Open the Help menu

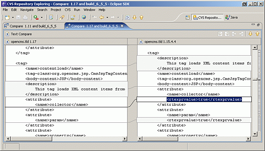click(x=102, y=10)
